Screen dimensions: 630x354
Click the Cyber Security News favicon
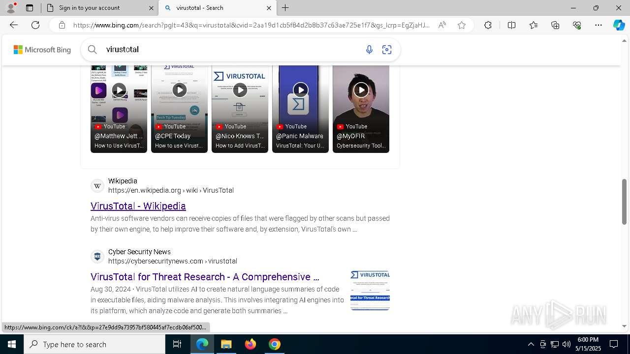pos(97,257)
